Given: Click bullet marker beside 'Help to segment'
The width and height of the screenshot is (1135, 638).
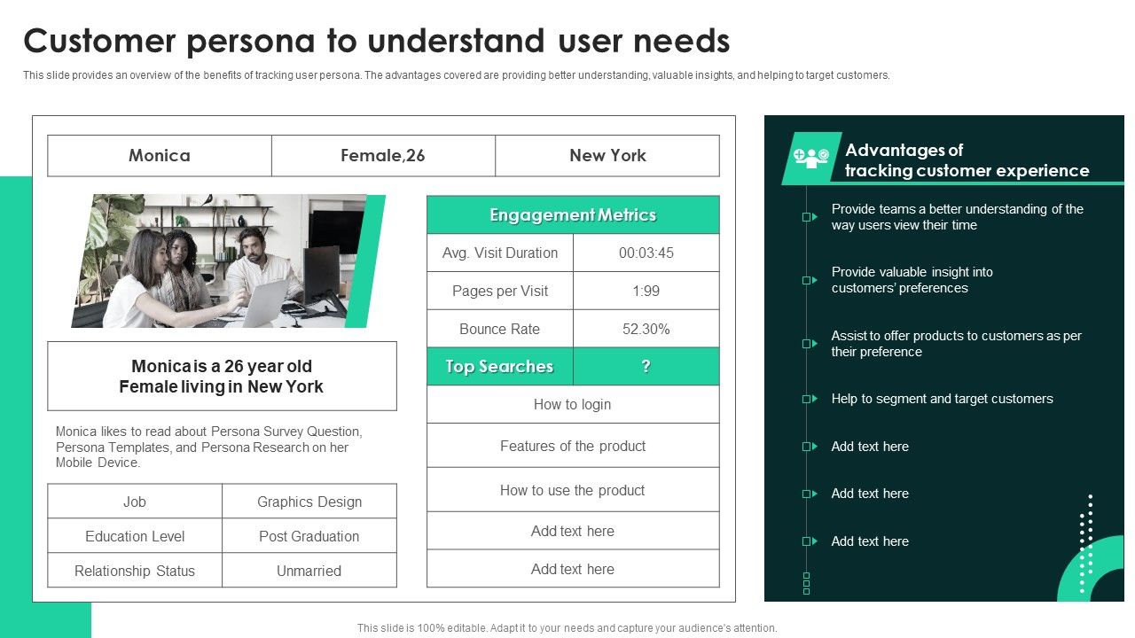Looking at the screenshot, I should click(810, 399).
